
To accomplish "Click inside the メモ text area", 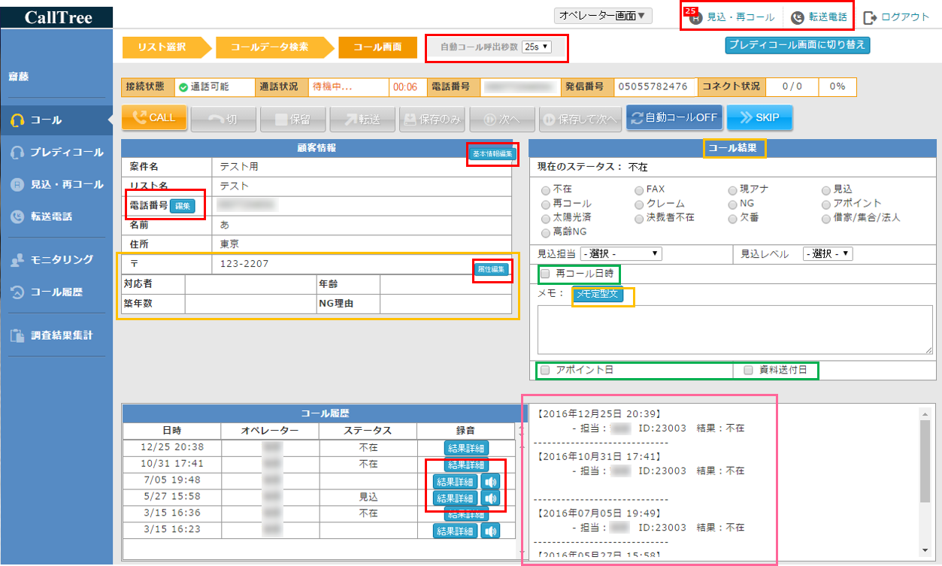I will click(x=733, y=328).
